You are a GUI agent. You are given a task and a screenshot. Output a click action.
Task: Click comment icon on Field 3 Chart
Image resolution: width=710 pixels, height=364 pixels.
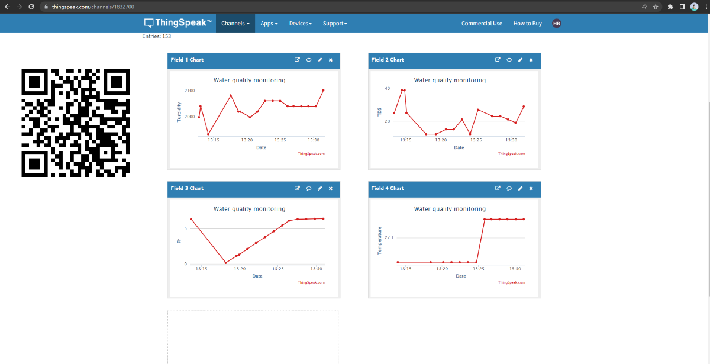coord(309,188)
